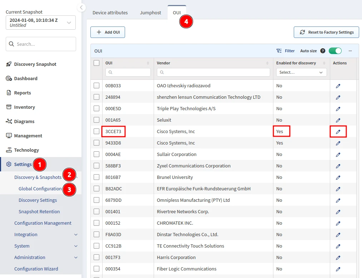Collapse the sidebar with the chevron arrow

pyautogui.click(x=81, y=7)
